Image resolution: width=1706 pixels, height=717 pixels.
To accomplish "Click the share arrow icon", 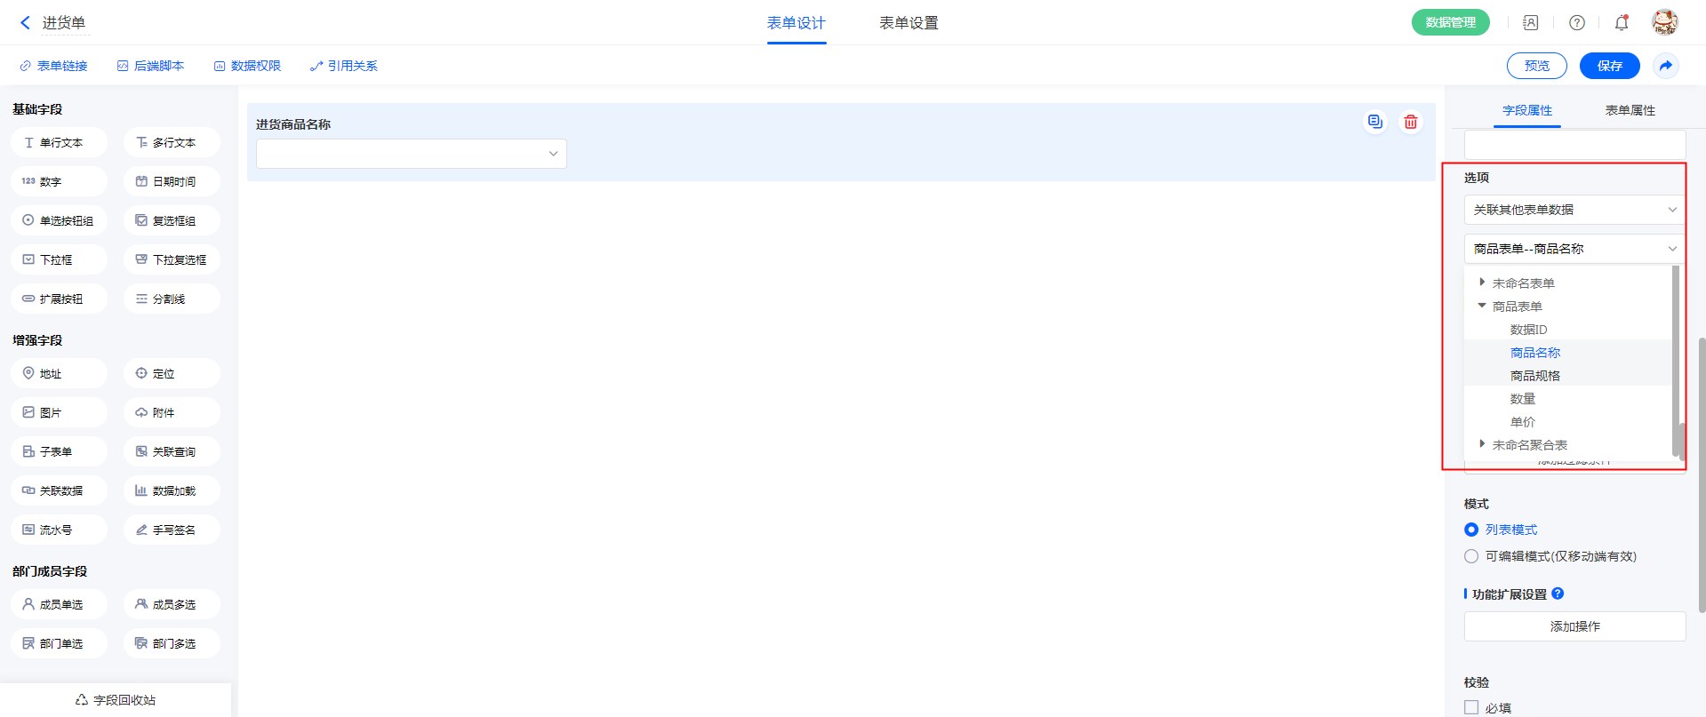I will tap(1665, 66).
